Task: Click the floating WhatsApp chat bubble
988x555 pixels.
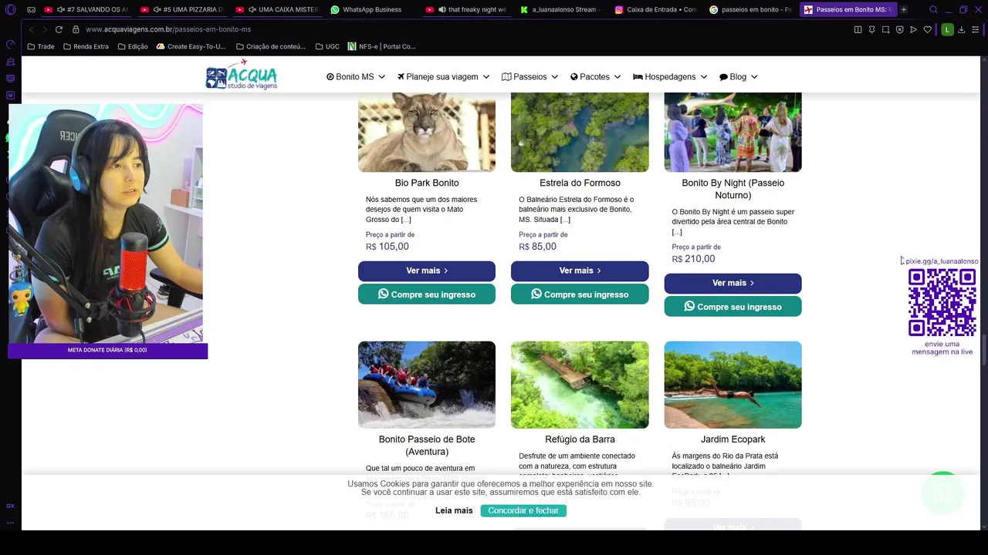Action: 943,493
